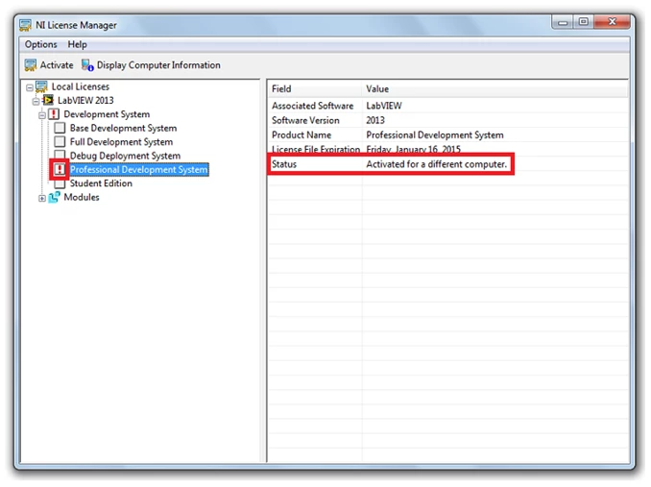Collapse the LabVIEW 2013 tree node
651x487 pixels.
coord(36,101)
